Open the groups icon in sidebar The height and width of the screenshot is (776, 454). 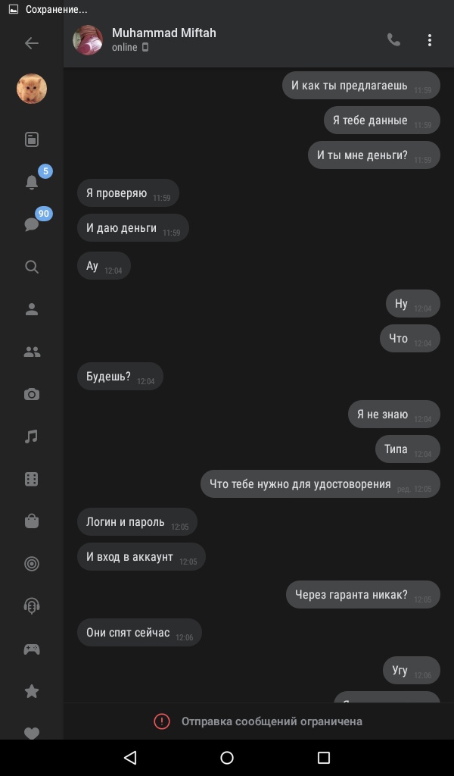(32, 352)
